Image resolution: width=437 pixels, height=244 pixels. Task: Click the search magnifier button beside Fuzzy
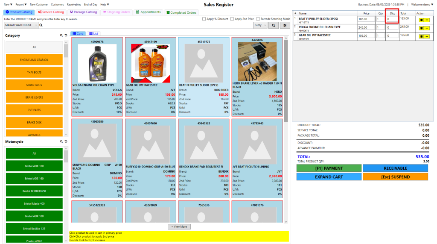pos(273,25)
